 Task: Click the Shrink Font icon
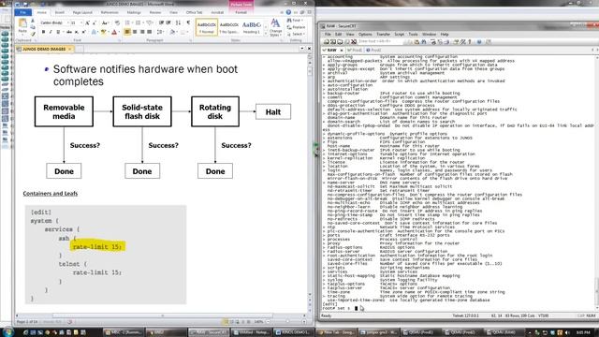[x=95, y=23]
